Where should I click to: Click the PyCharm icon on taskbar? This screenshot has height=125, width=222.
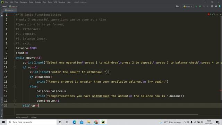coord(103,122)
